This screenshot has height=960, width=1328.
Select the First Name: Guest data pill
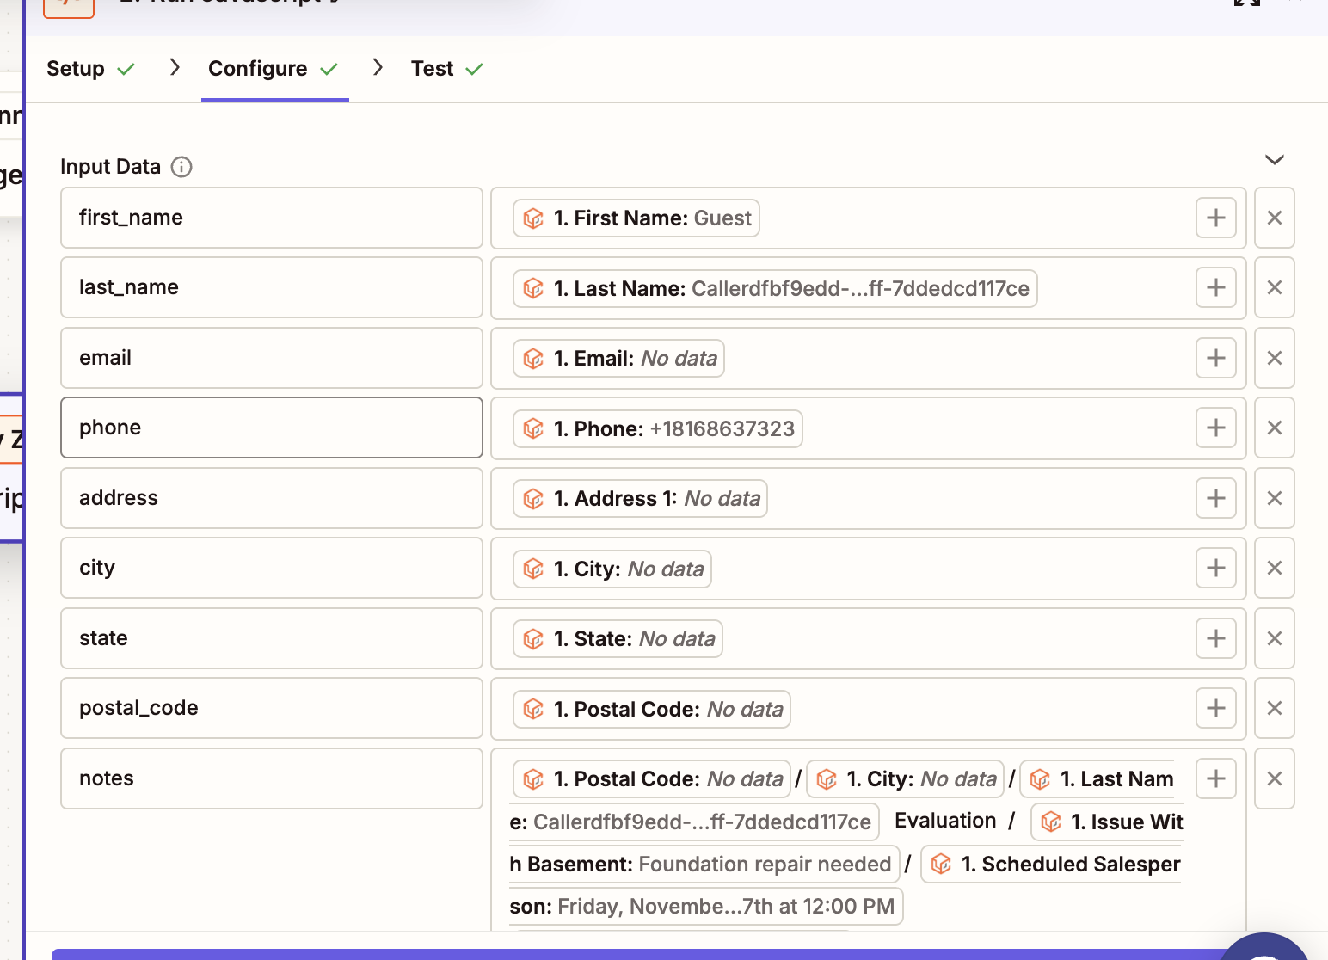click(x=636, y=218)
